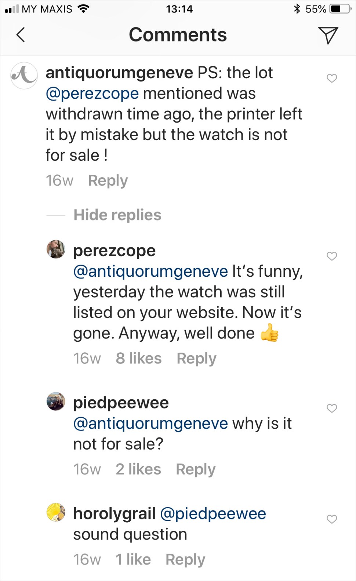The width and height of the screenshot is (356, 581).
Task: Open piedpeewee's profile picture
Action: pos(55,402)
